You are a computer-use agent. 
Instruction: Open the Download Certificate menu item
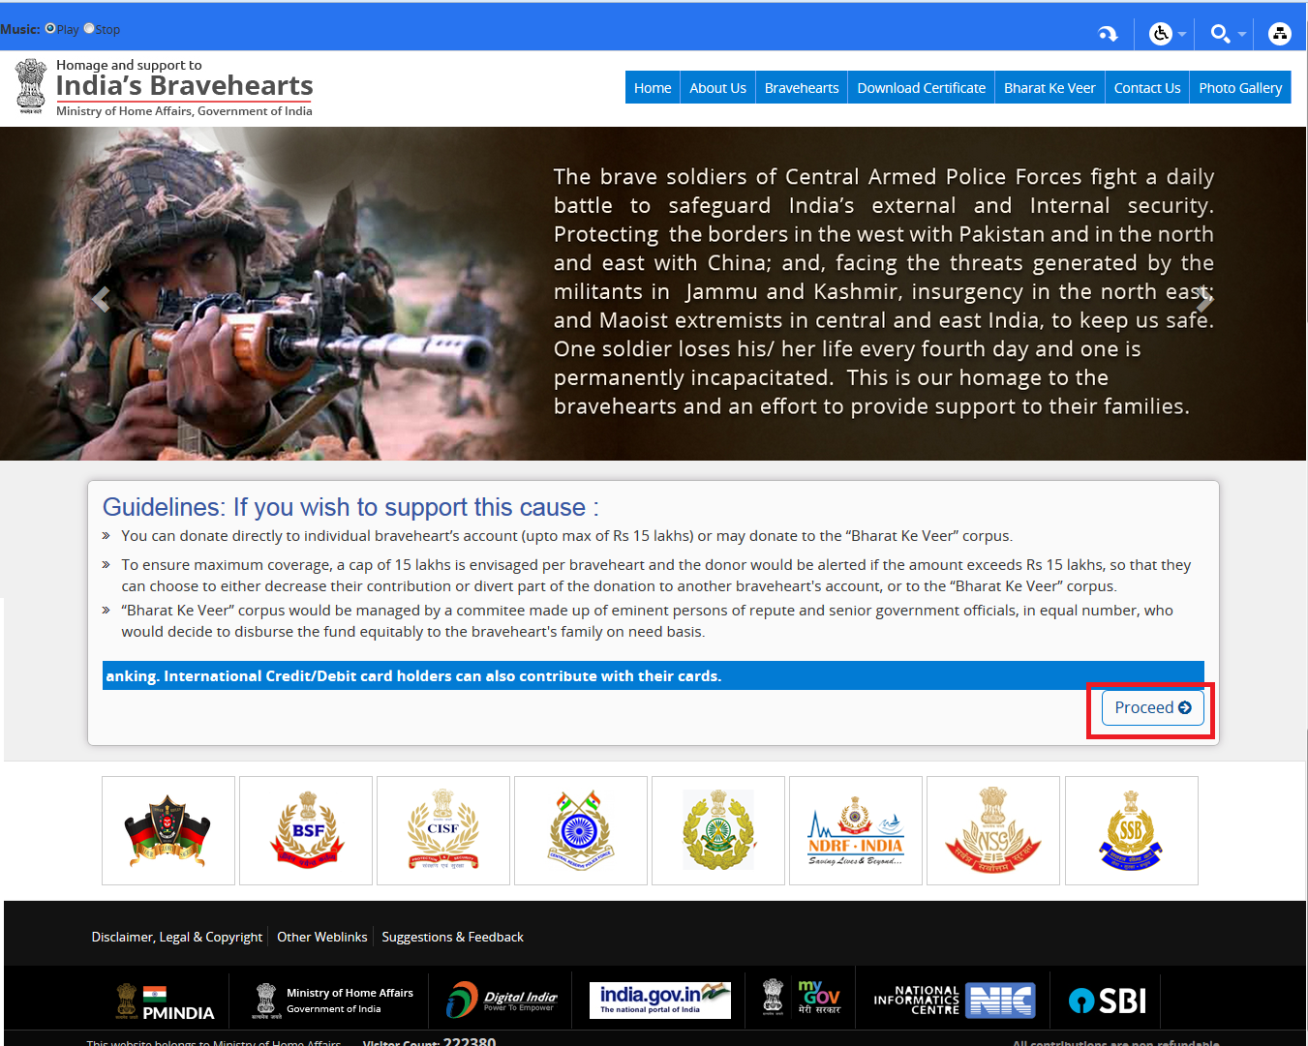coord(920,87)
